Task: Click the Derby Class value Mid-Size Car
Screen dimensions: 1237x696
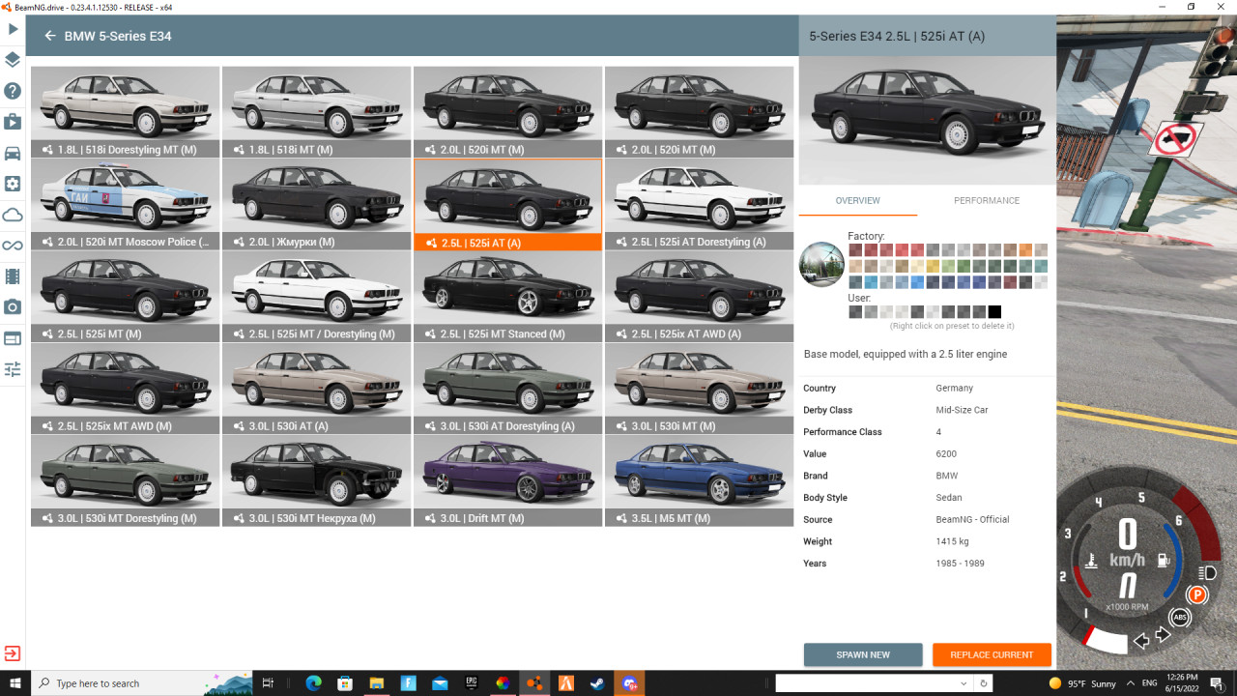Action: [x=962, y=410]
